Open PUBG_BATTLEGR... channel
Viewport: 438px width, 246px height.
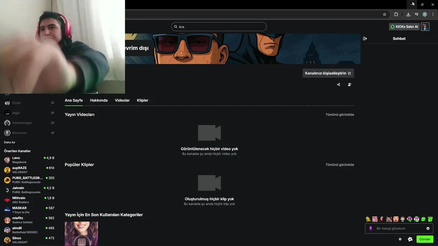tap(29, 180)
